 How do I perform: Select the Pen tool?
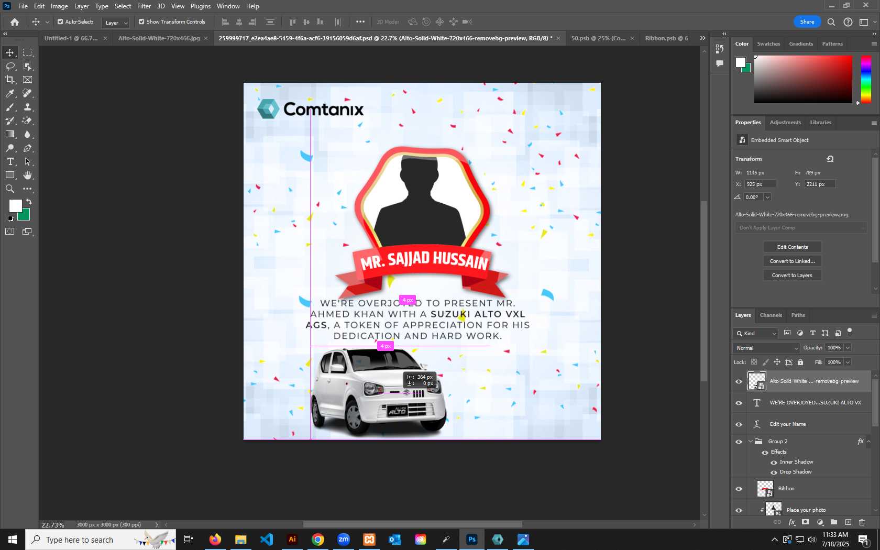click(x=27, y=148)
